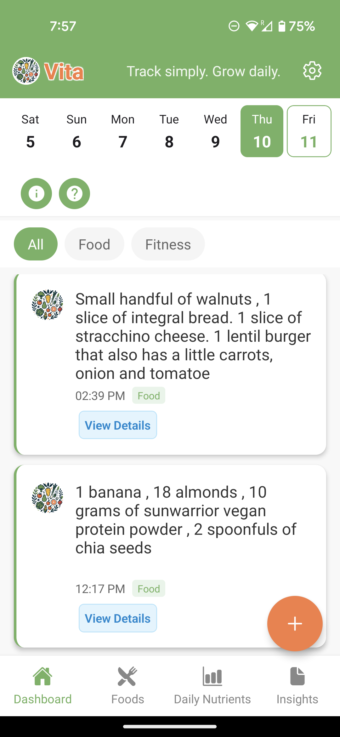Tap the walnuts entry meal thumbnail
Screen dimensions: 340x737
tap(48, 305)
